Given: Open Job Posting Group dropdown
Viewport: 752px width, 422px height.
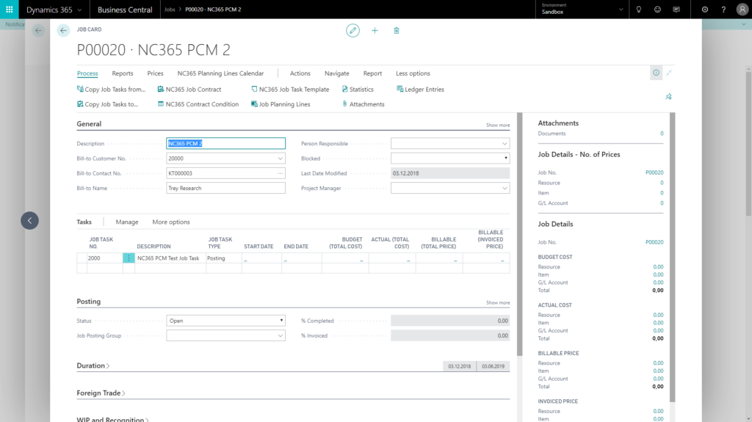Looking at the screenshot, I should pyautogui.click(x=280, y=335).
